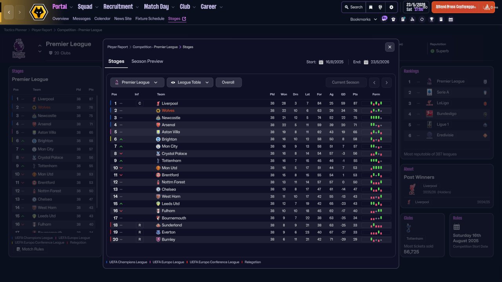Viewport: 502px width, 282px height.
Task: Close the Stages dialog
Action: 389,47
